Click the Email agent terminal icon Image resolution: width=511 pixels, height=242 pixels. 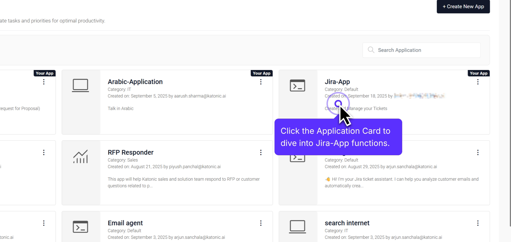pos(81,227)
